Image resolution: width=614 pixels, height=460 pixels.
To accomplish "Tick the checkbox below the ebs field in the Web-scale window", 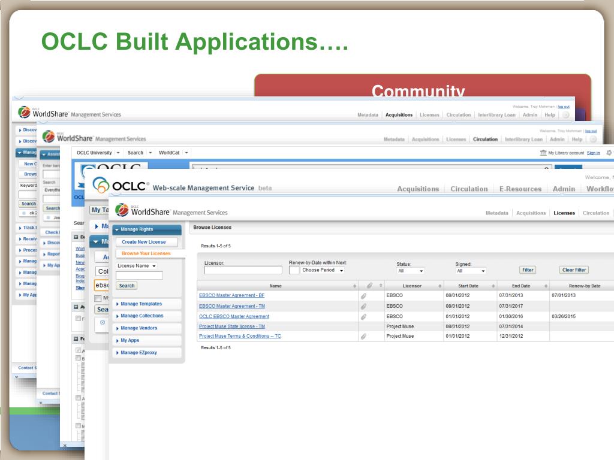I will (x=98, y=298).
